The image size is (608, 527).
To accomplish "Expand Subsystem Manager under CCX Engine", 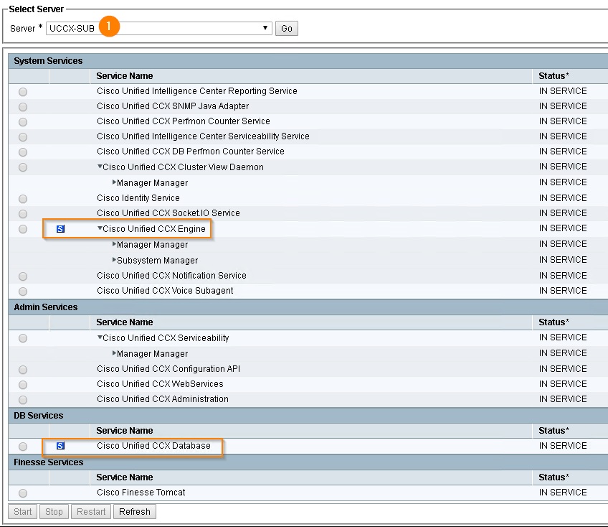I will pos(115,259).
